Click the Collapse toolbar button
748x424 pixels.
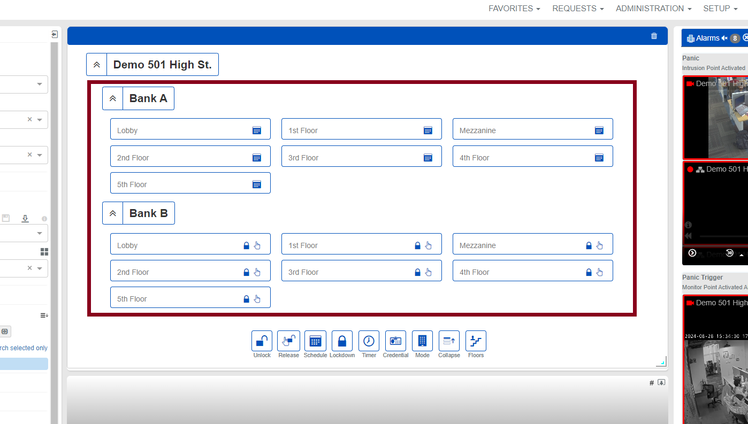449,341
